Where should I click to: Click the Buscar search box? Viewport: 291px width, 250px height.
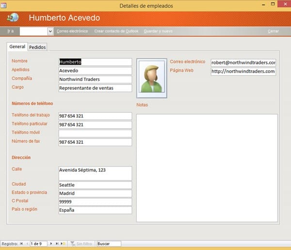pos(109,243)
